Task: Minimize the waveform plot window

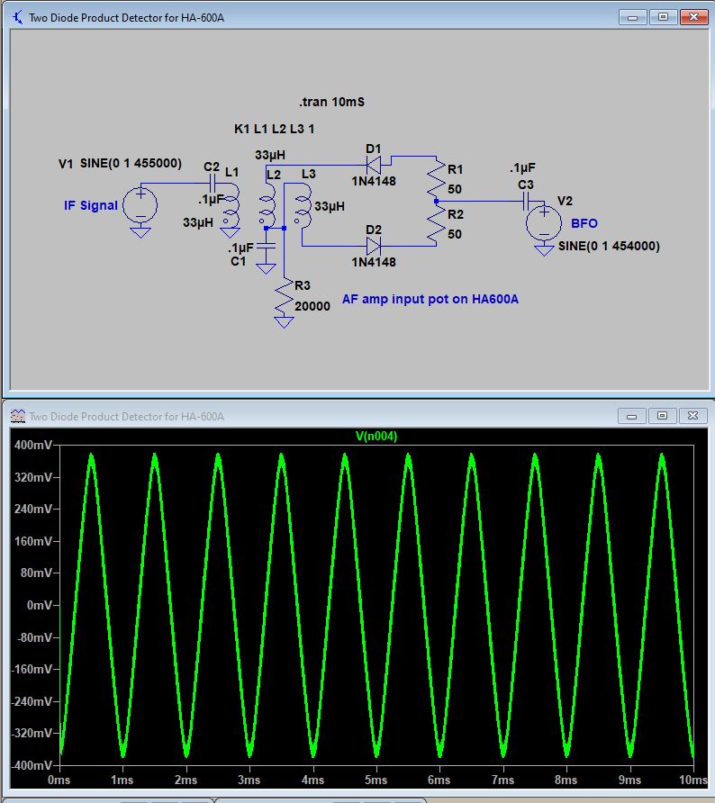Action: [632, 416]
